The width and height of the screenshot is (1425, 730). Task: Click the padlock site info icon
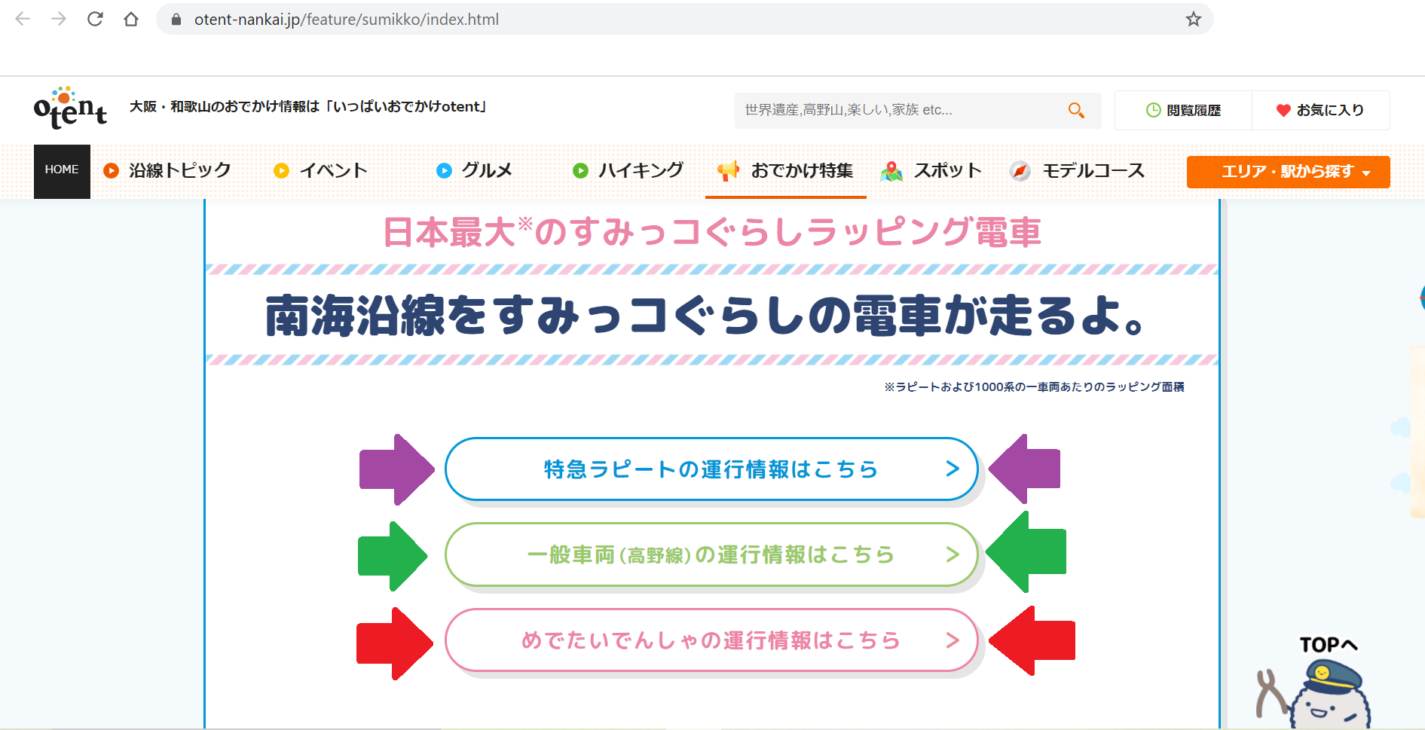176,20
